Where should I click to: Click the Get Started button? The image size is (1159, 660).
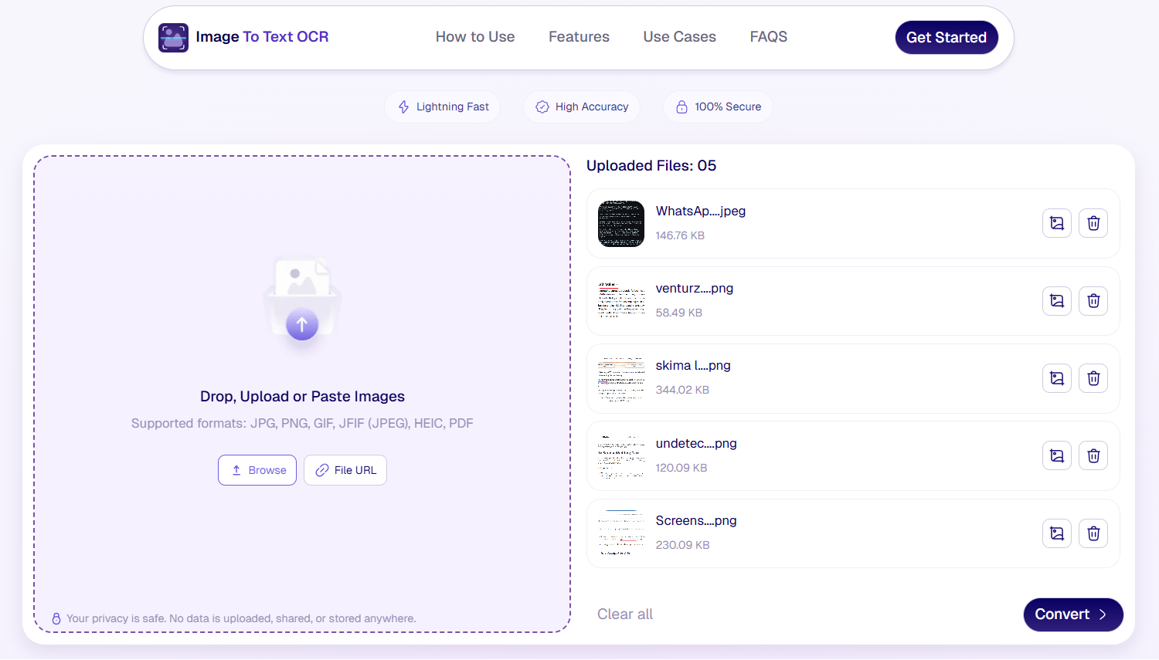947,37
